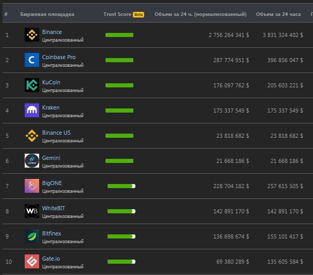The width and height of the screenshot is (313, 275).
Task: Select the value 3 831 324 402 $
Action: point(283,35)
